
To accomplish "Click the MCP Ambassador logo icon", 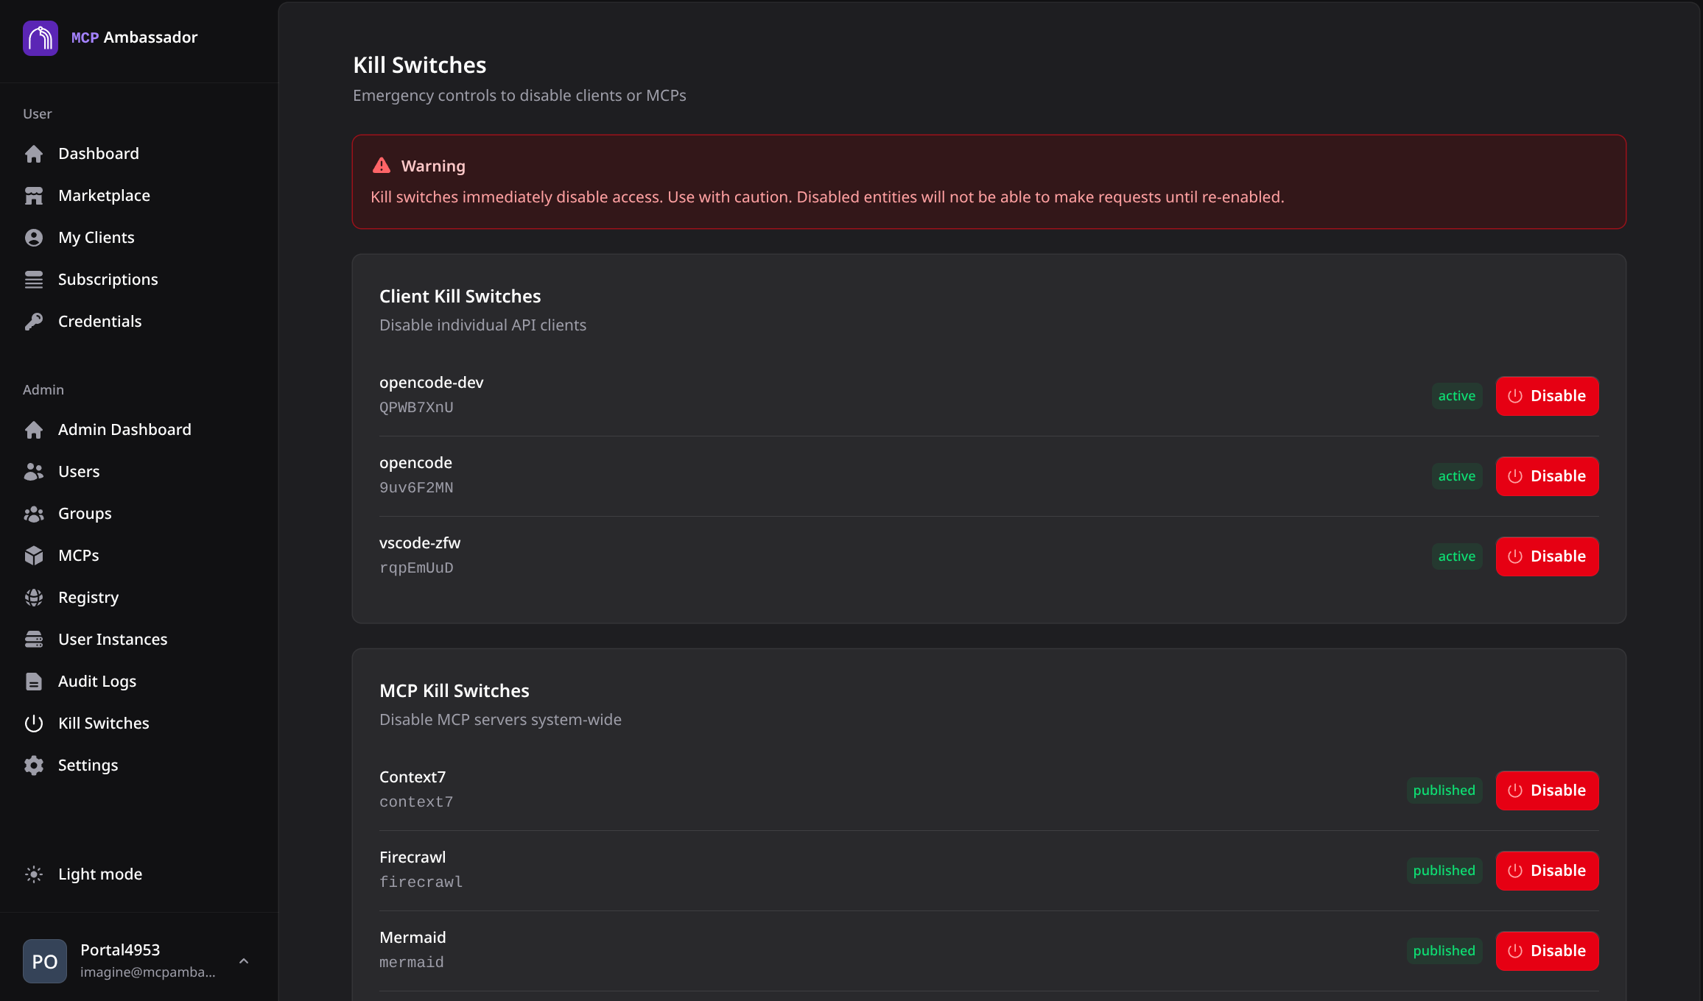I will click(x=40, y=38).
